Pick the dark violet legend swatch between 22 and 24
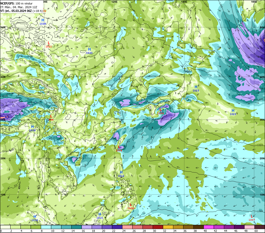 point(117,227)
